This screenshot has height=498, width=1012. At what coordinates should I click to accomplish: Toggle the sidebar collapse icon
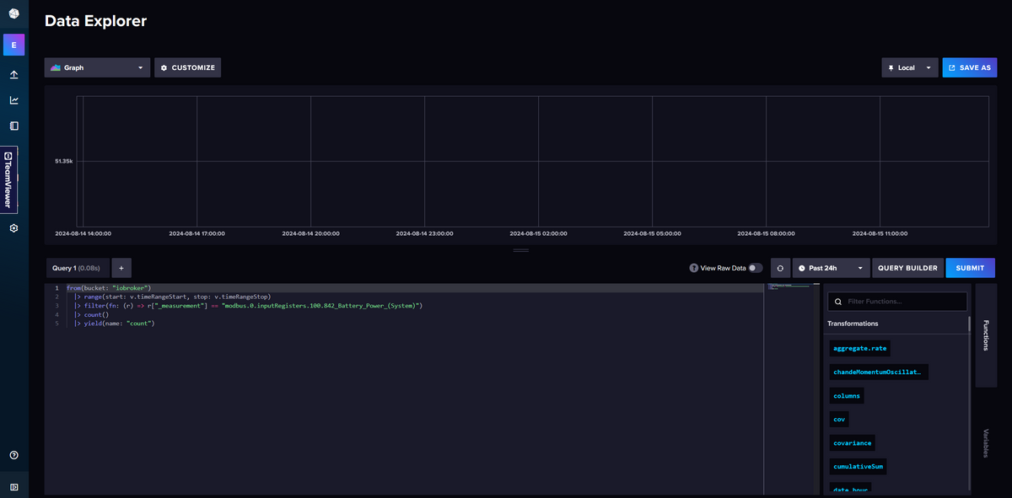[14, 486]
